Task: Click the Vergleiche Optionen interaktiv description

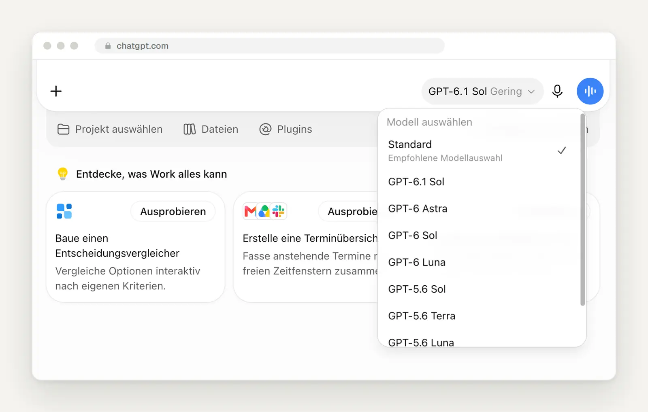Action: tap(128, 278)
